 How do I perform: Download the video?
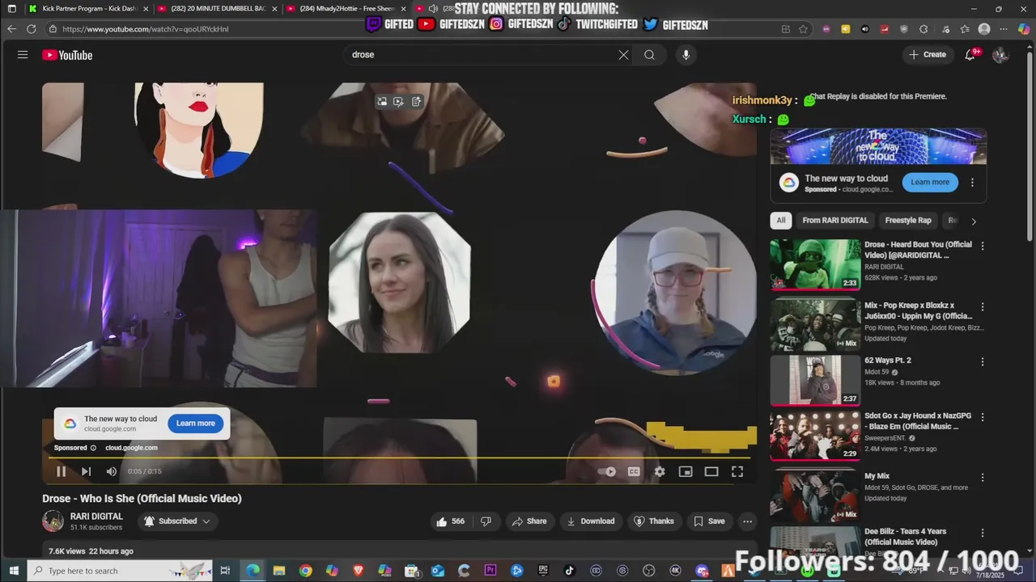591,521
